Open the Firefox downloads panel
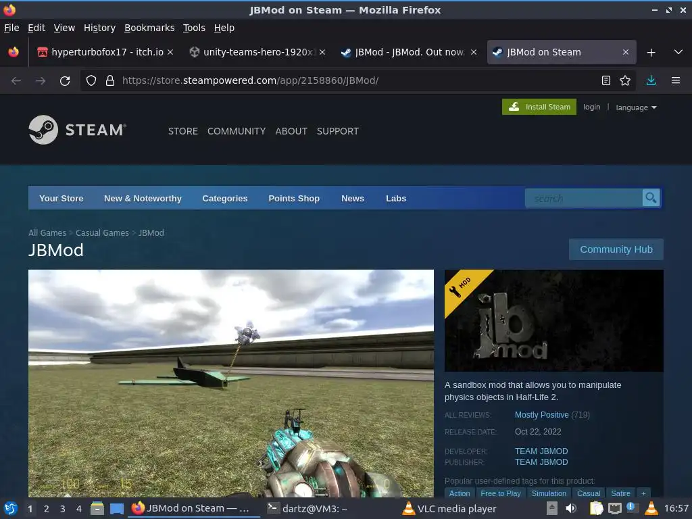692x519 pixels. [x=651, y=80]
